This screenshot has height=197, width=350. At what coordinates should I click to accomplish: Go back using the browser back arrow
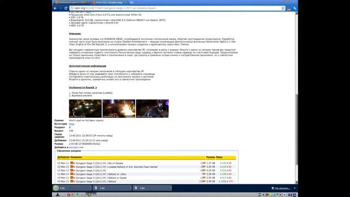pyautogui.click(x=55, y=8)
